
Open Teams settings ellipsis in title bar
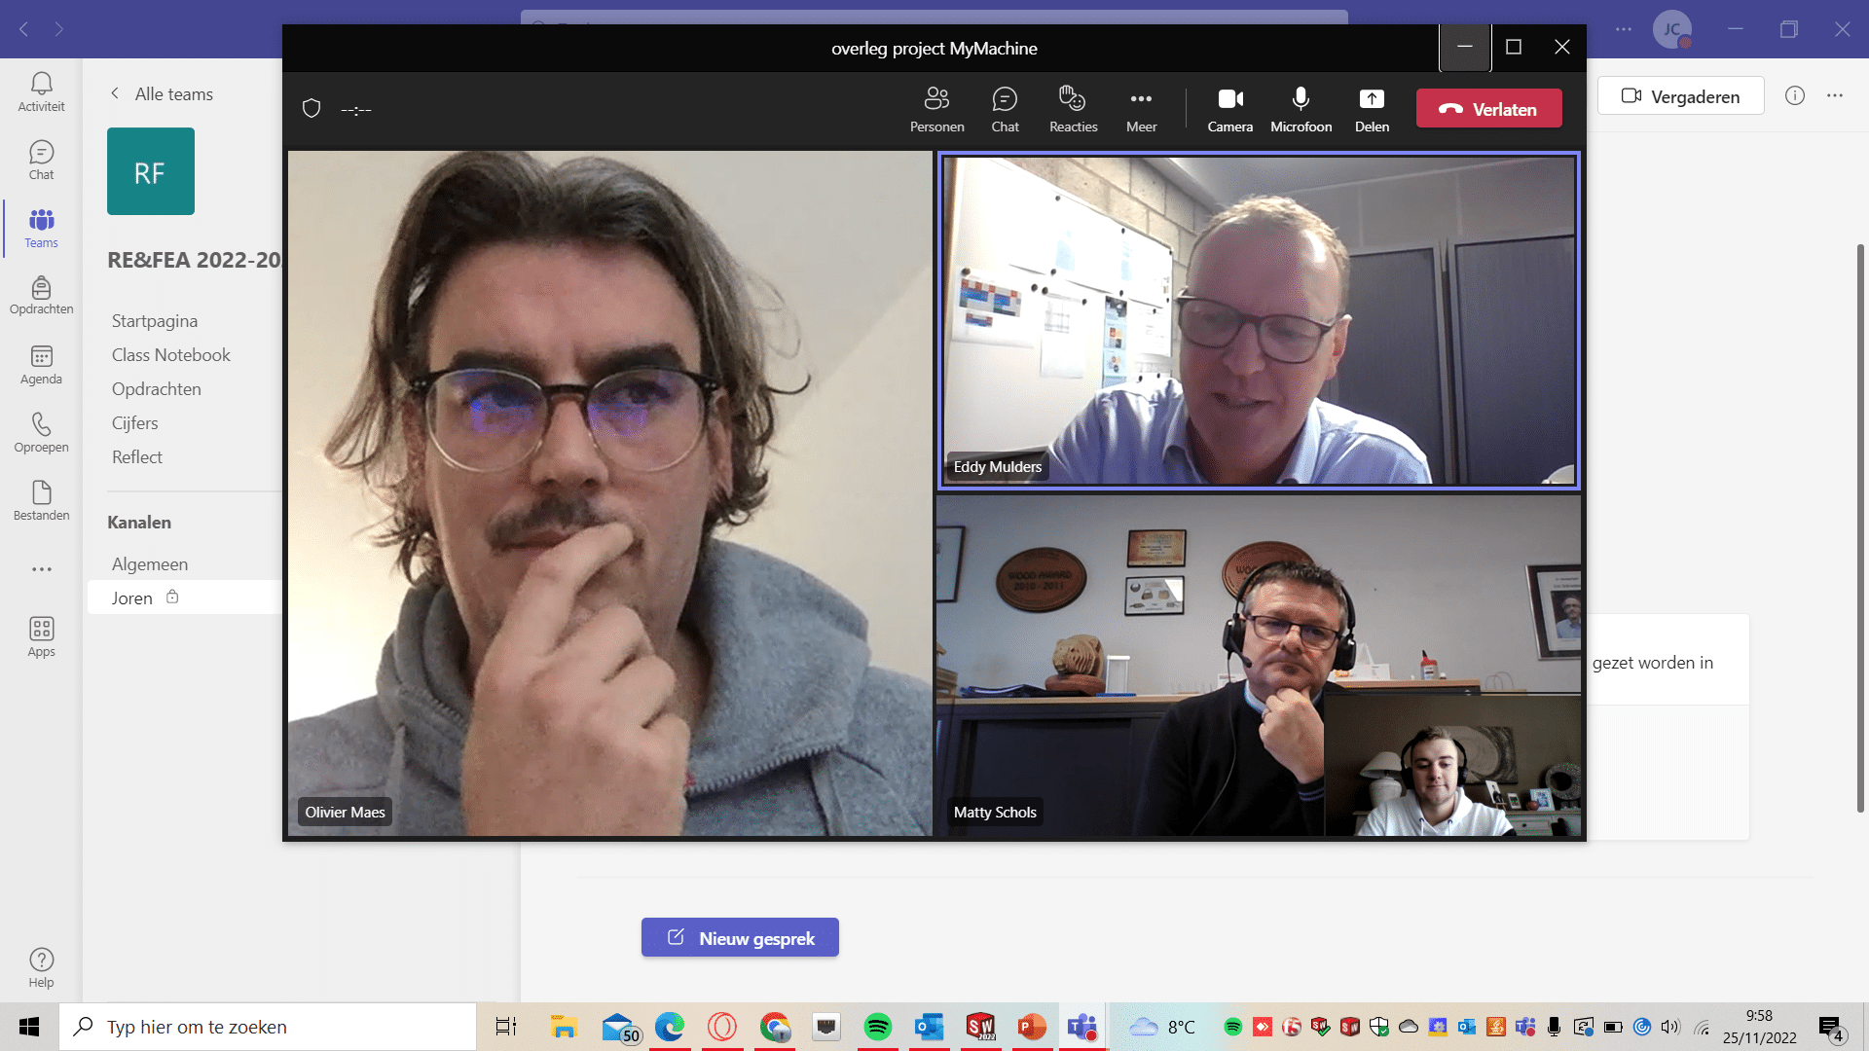1624,29
